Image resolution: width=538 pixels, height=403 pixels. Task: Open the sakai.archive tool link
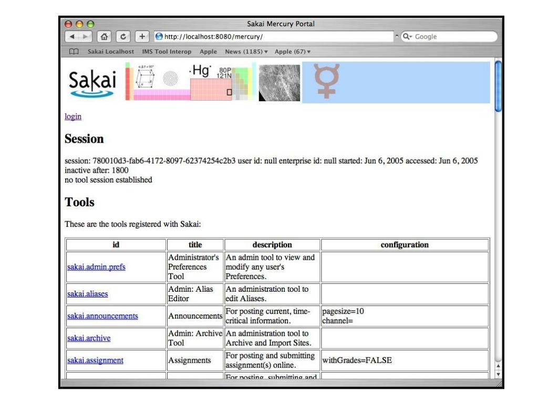[89, 338]
